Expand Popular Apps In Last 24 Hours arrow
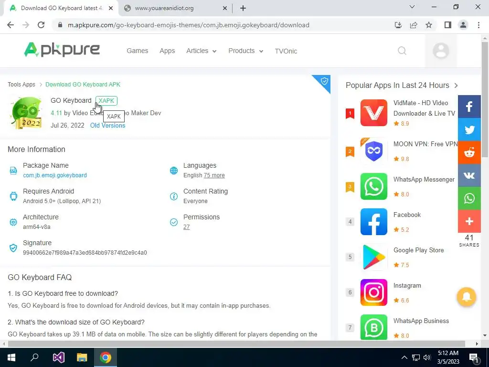The image size is (489, 367). tap(456, 86)
